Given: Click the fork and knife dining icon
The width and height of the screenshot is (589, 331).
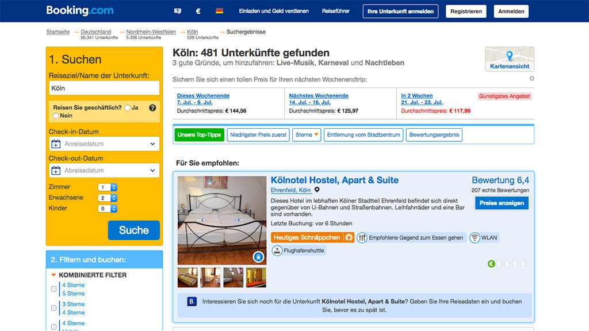Looking at the screenshot, I should [x=362, y=237].
